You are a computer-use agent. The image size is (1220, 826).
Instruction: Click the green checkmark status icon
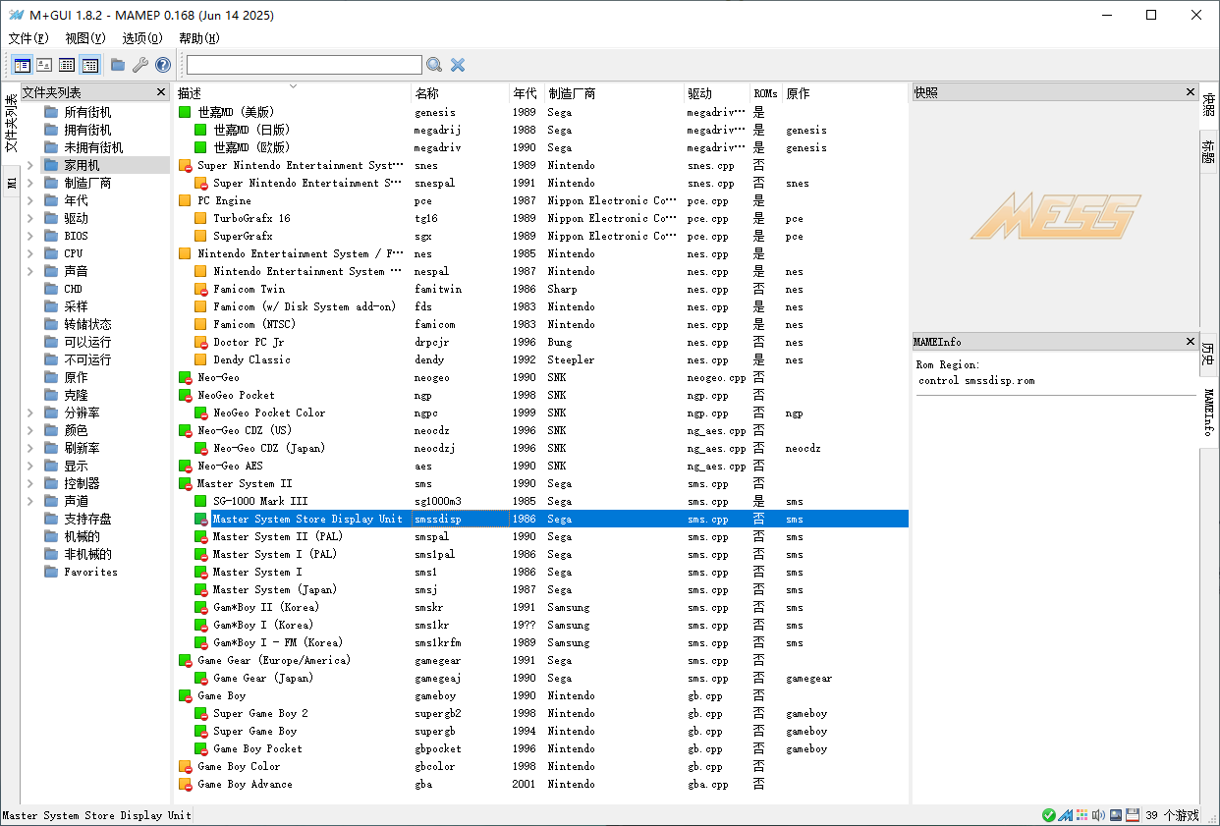1049,815
